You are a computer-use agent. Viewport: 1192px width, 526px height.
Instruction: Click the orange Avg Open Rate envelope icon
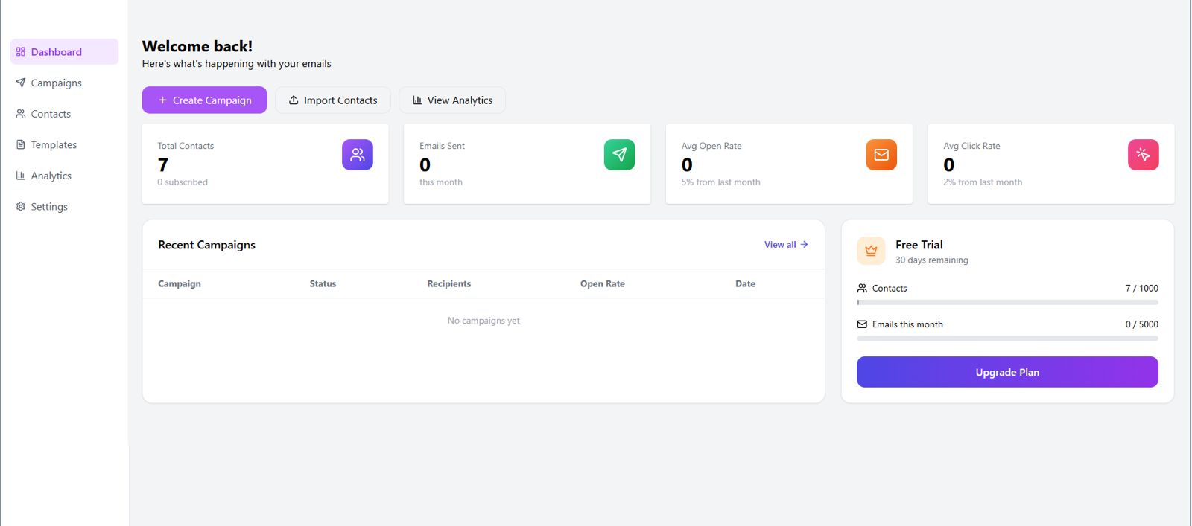(x=881, y=155)
